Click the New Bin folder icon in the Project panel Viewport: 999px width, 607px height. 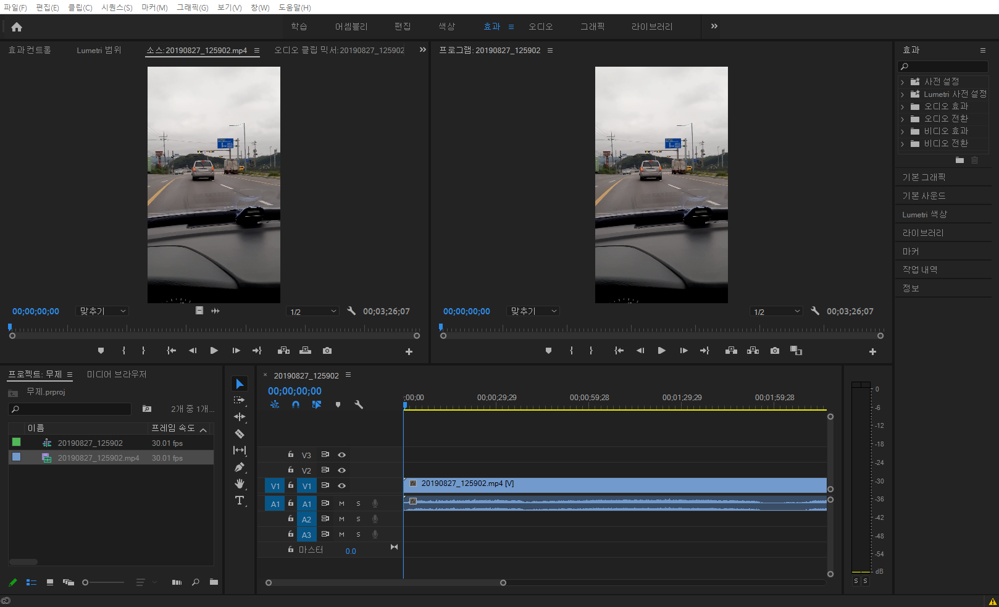214,582
